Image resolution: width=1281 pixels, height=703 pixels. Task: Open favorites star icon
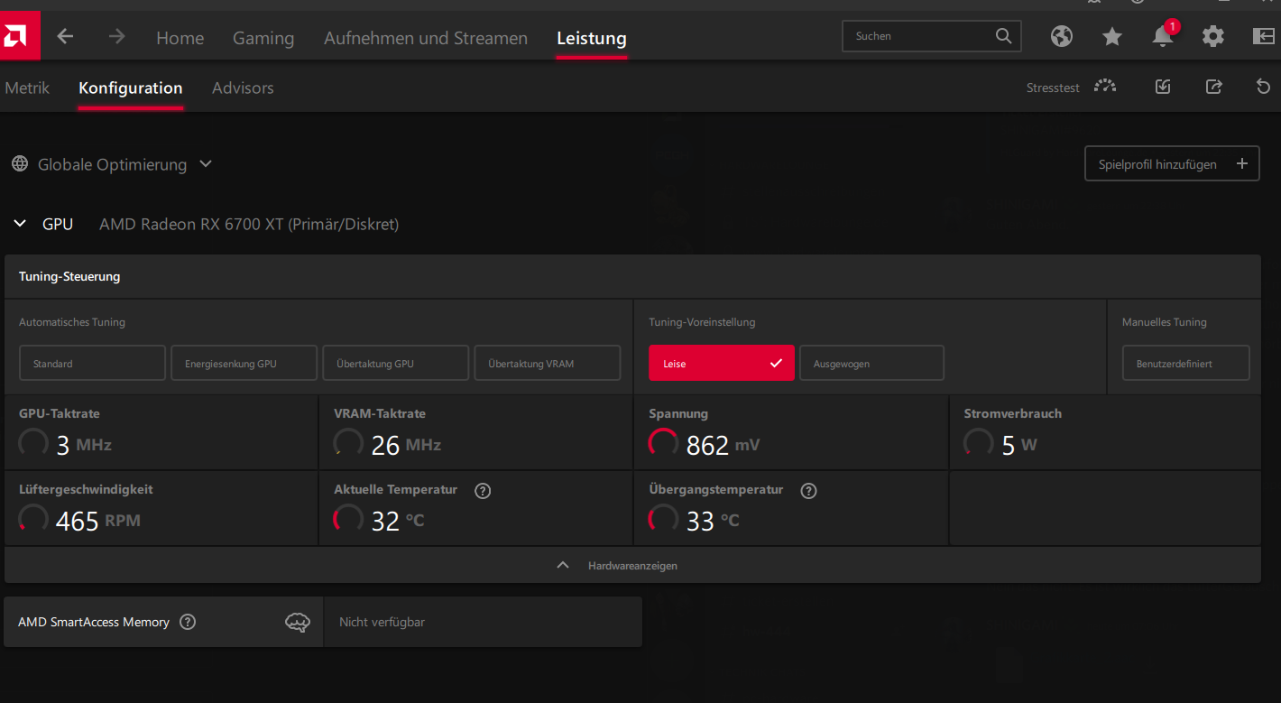(x=1112, y=36)
